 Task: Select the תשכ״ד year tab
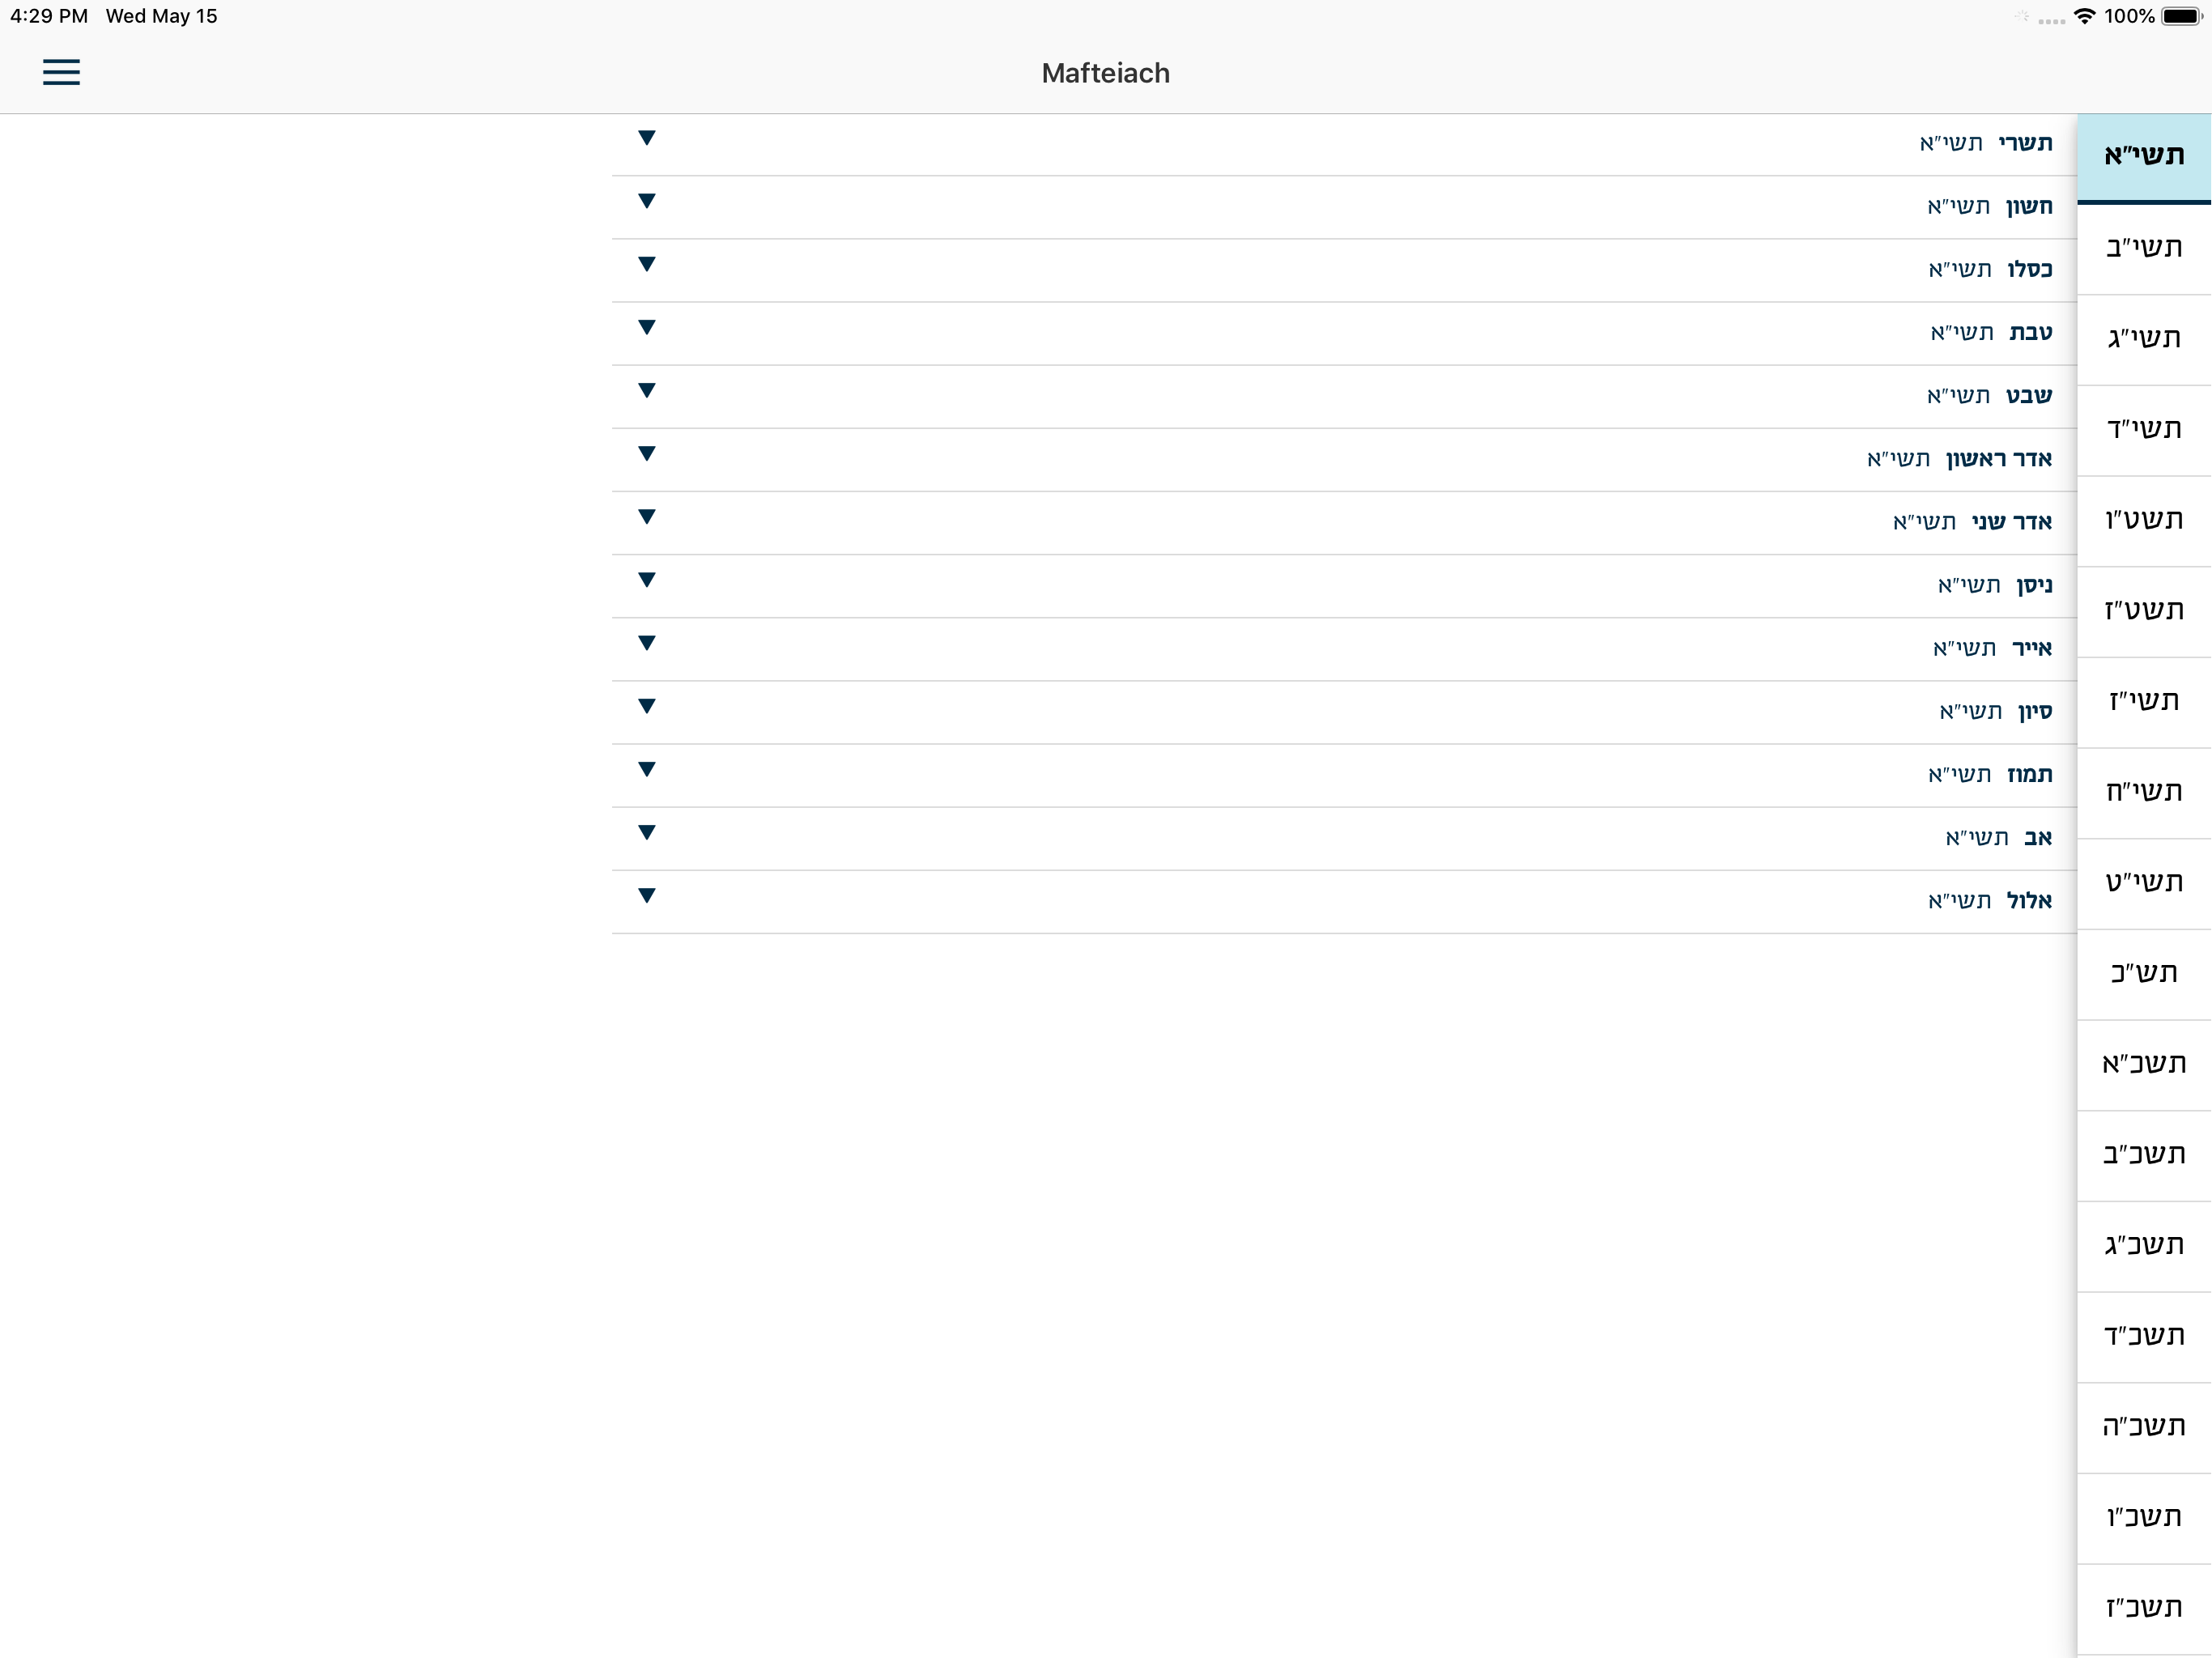tap(2144, 1337)
